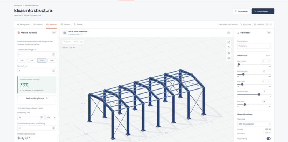Adjust the Eave height slider handle
Viewport: 288px width, 142px height.
pyautogui.click(x=242, y=85)
